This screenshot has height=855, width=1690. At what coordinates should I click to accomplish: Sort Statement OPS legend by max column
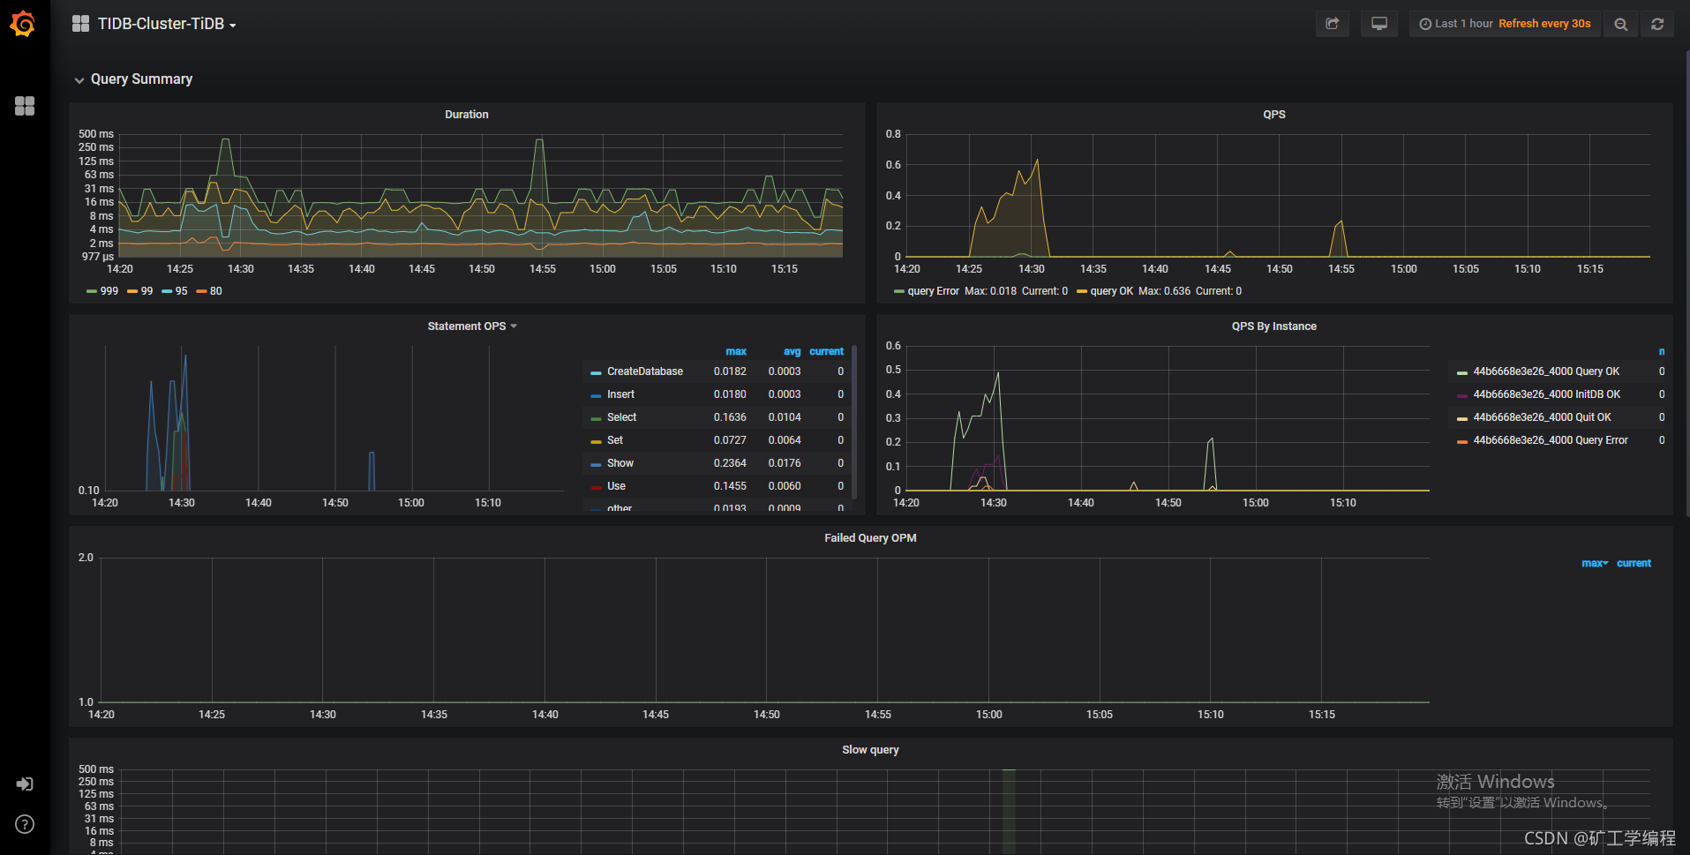[736, 351]
